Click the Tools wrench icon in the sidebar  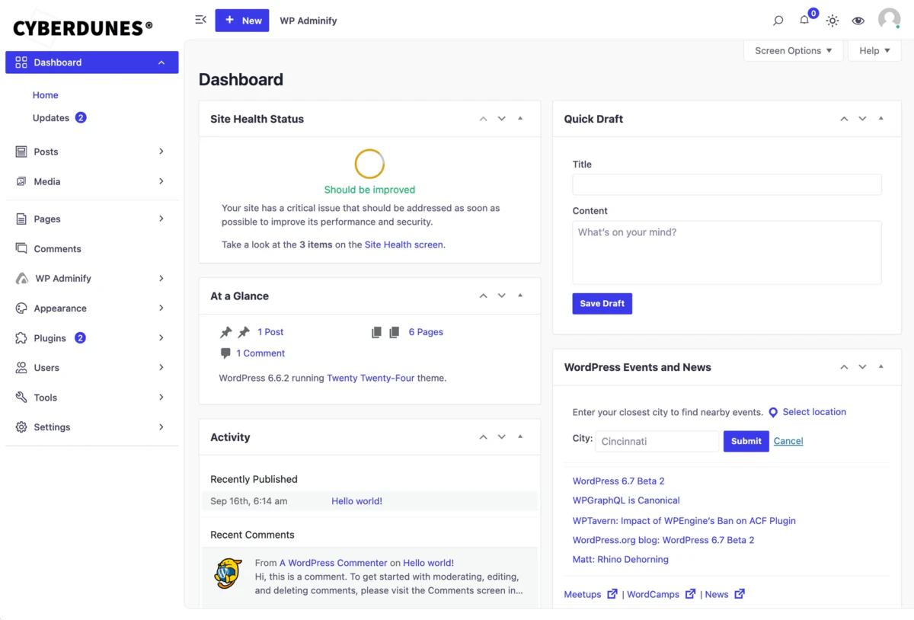coord(21,397)
